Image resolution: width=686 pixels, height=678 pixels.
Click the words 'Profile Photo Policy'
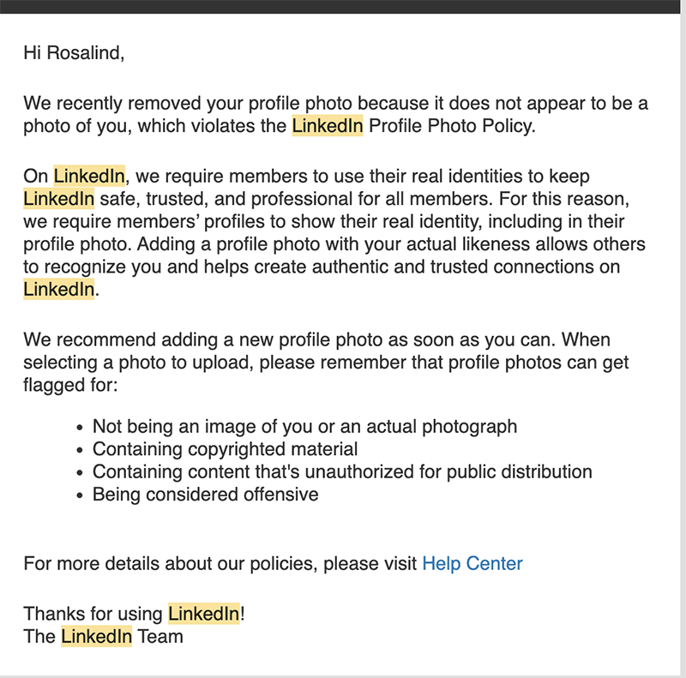pos(452,126)
